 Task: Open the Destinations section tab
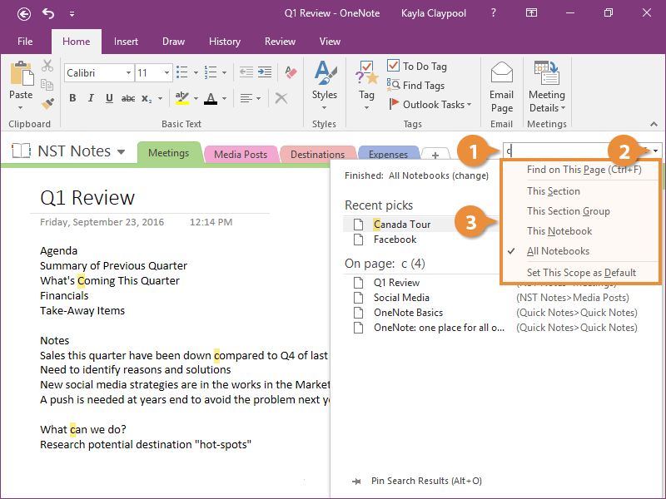coord(317,155)
